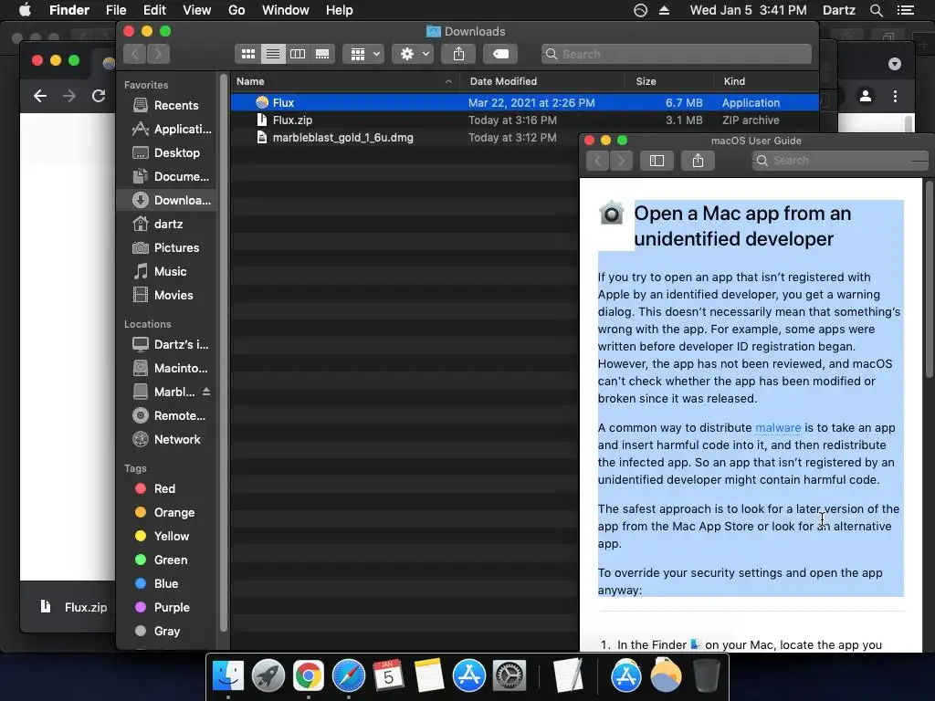Open Remote Disc in sidebar
Image resolution: width=935 pixels, height=701 pixels.
(166, 416)
